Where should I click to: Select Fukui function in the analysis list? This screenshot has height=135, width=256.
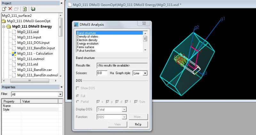pyautogui.click(x=109, y=51)
